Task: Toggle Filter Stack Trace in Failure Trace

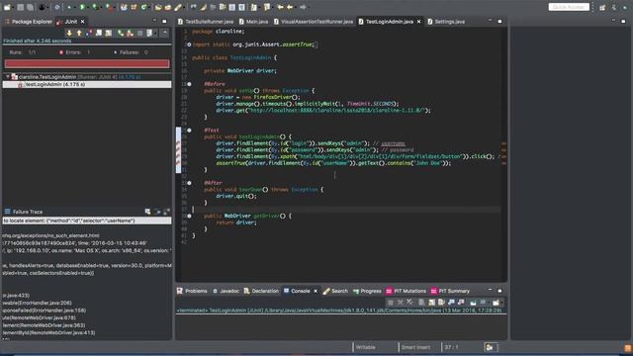Action: (x=157, y=212)
